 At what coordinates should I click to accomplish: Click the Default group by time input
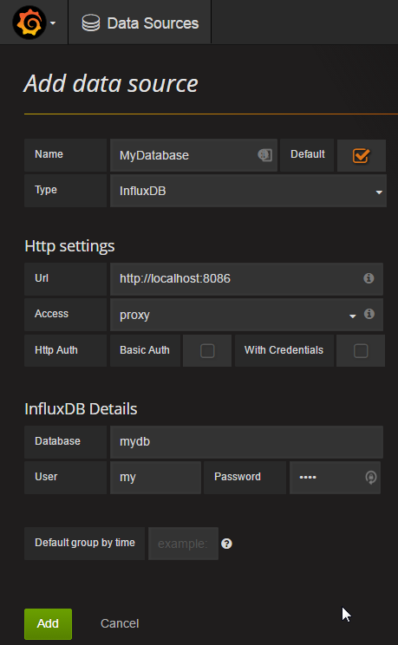(x=183, y=544)
